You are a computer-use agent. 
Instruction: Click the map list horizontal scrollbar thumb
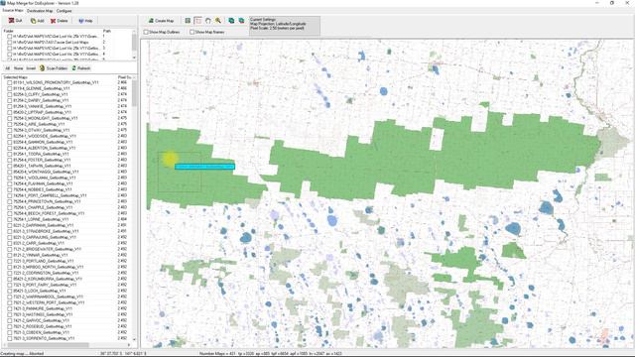point(49,345)
